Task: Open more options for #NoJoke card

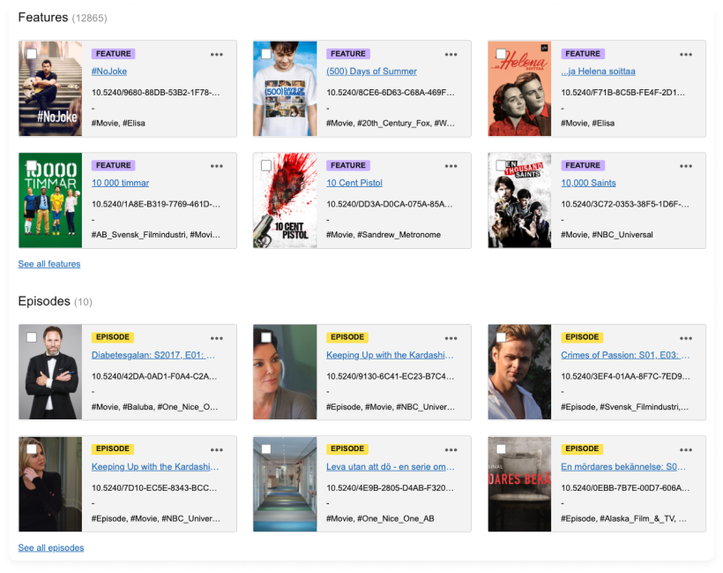Action: point(217,55)
